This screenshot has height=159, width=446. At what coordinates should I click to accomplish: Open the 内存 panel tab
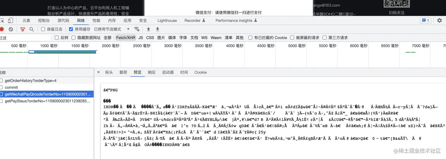(112, 21)
